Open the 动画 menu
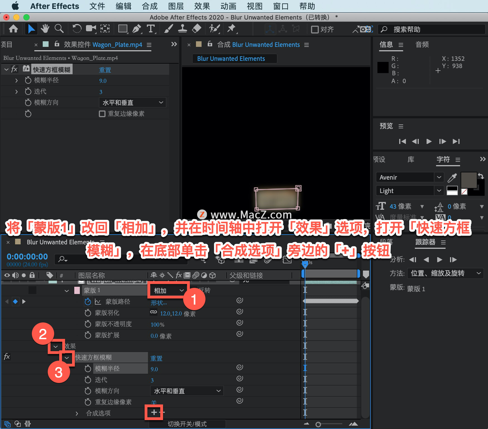Screen dimensions: 488x429 [228, 6]
